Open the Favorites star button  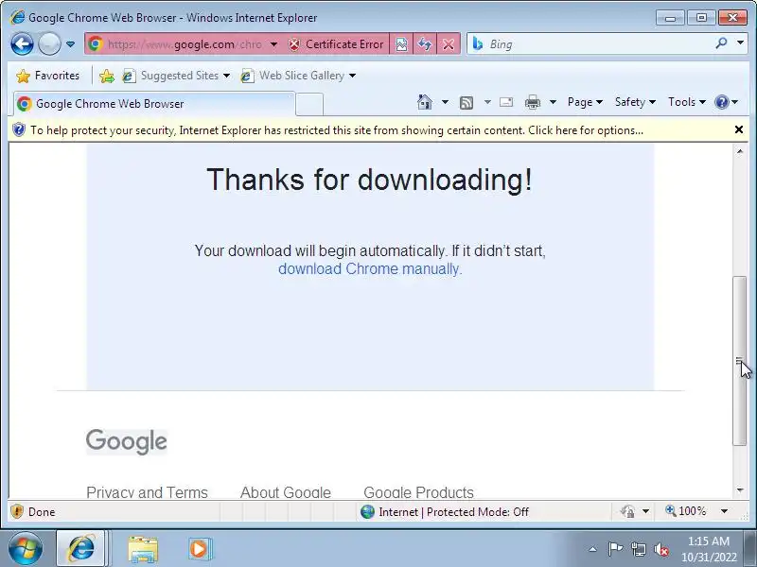point(47,76)
